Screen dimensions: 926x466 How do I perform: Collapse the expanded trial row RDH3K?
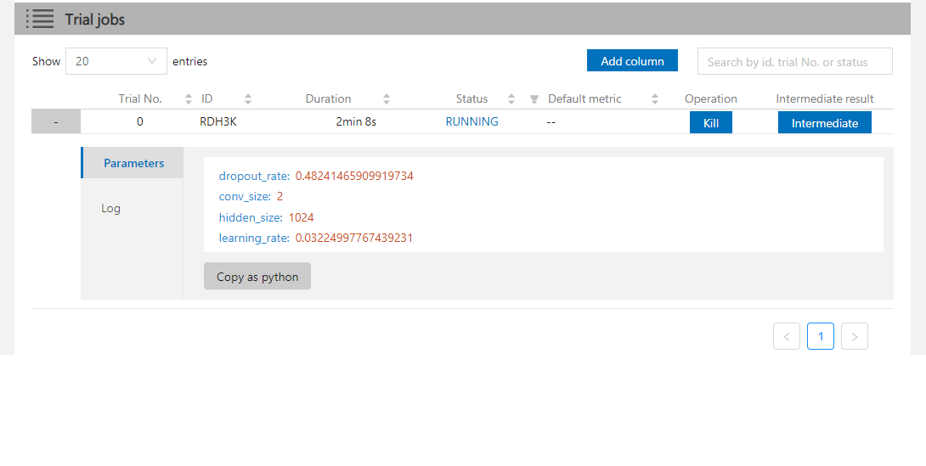tap(56, 122)
